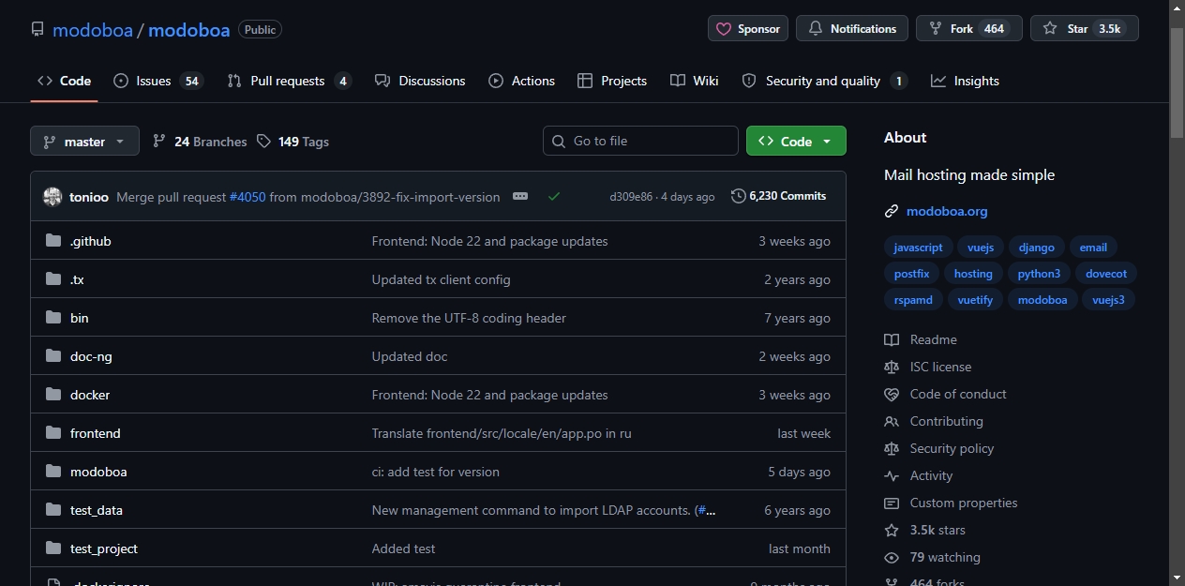
Task: Click the vuejs topic tag
Action: click(x=981, y=248)
